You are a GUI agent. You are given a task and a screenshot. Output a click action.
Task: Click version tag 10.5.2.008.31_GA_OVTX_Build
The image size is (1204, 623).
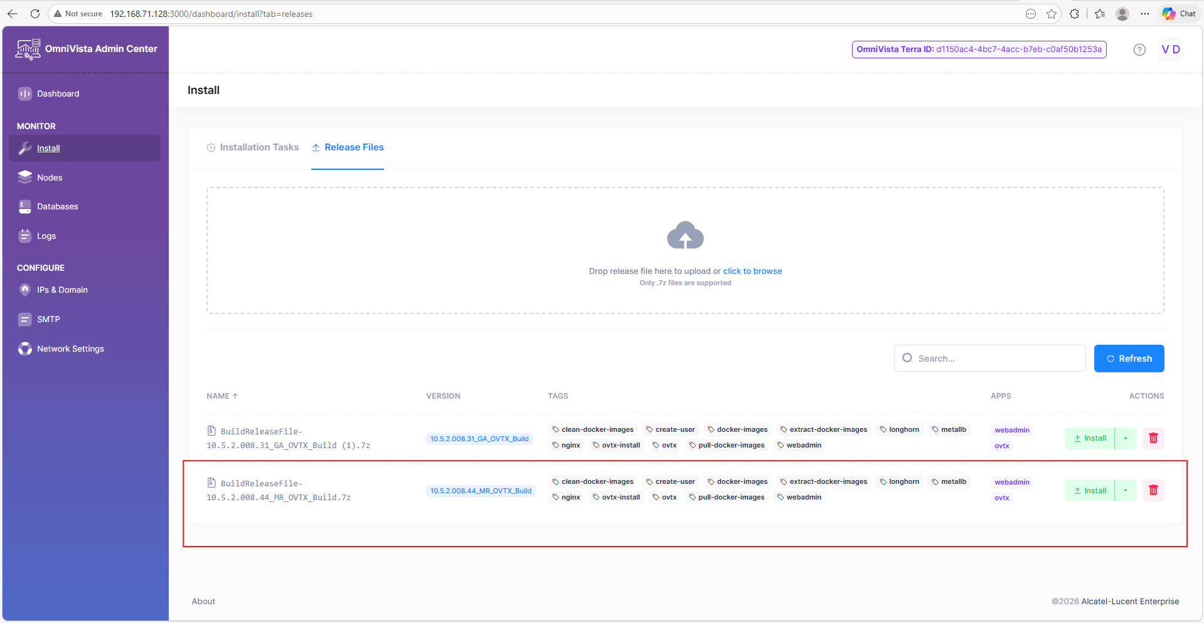point(479,439)
